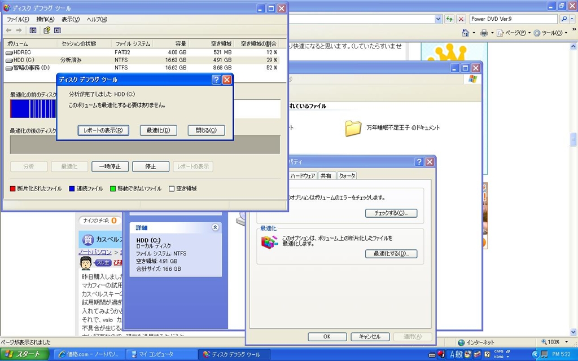Click the Internet zone globe in the status bar
The height and width of the screenshot is (361, 578).
coord(461,342)
